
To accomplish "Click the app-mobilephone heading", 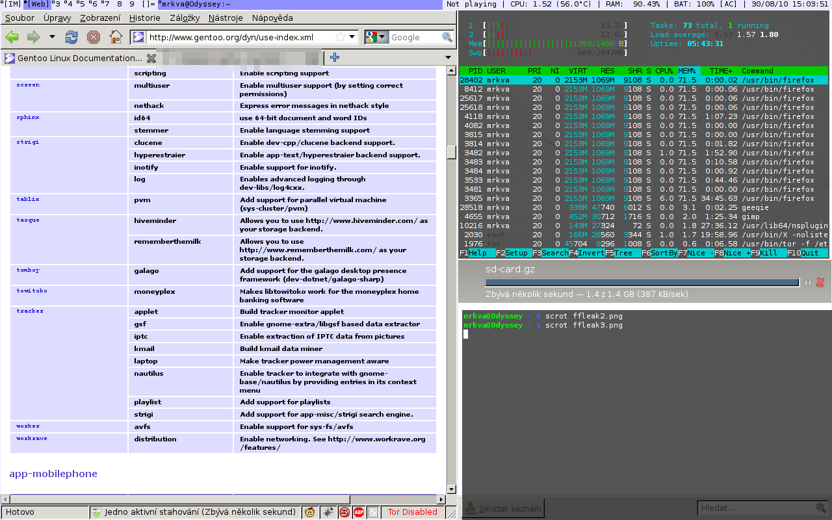I will coord(53,473).
